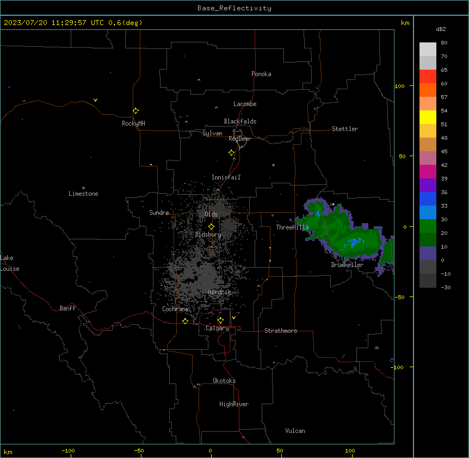This screenshot has height=458, width=469.
Task: Click the -50 tick on the bottom axis
Action: [139, 450]
